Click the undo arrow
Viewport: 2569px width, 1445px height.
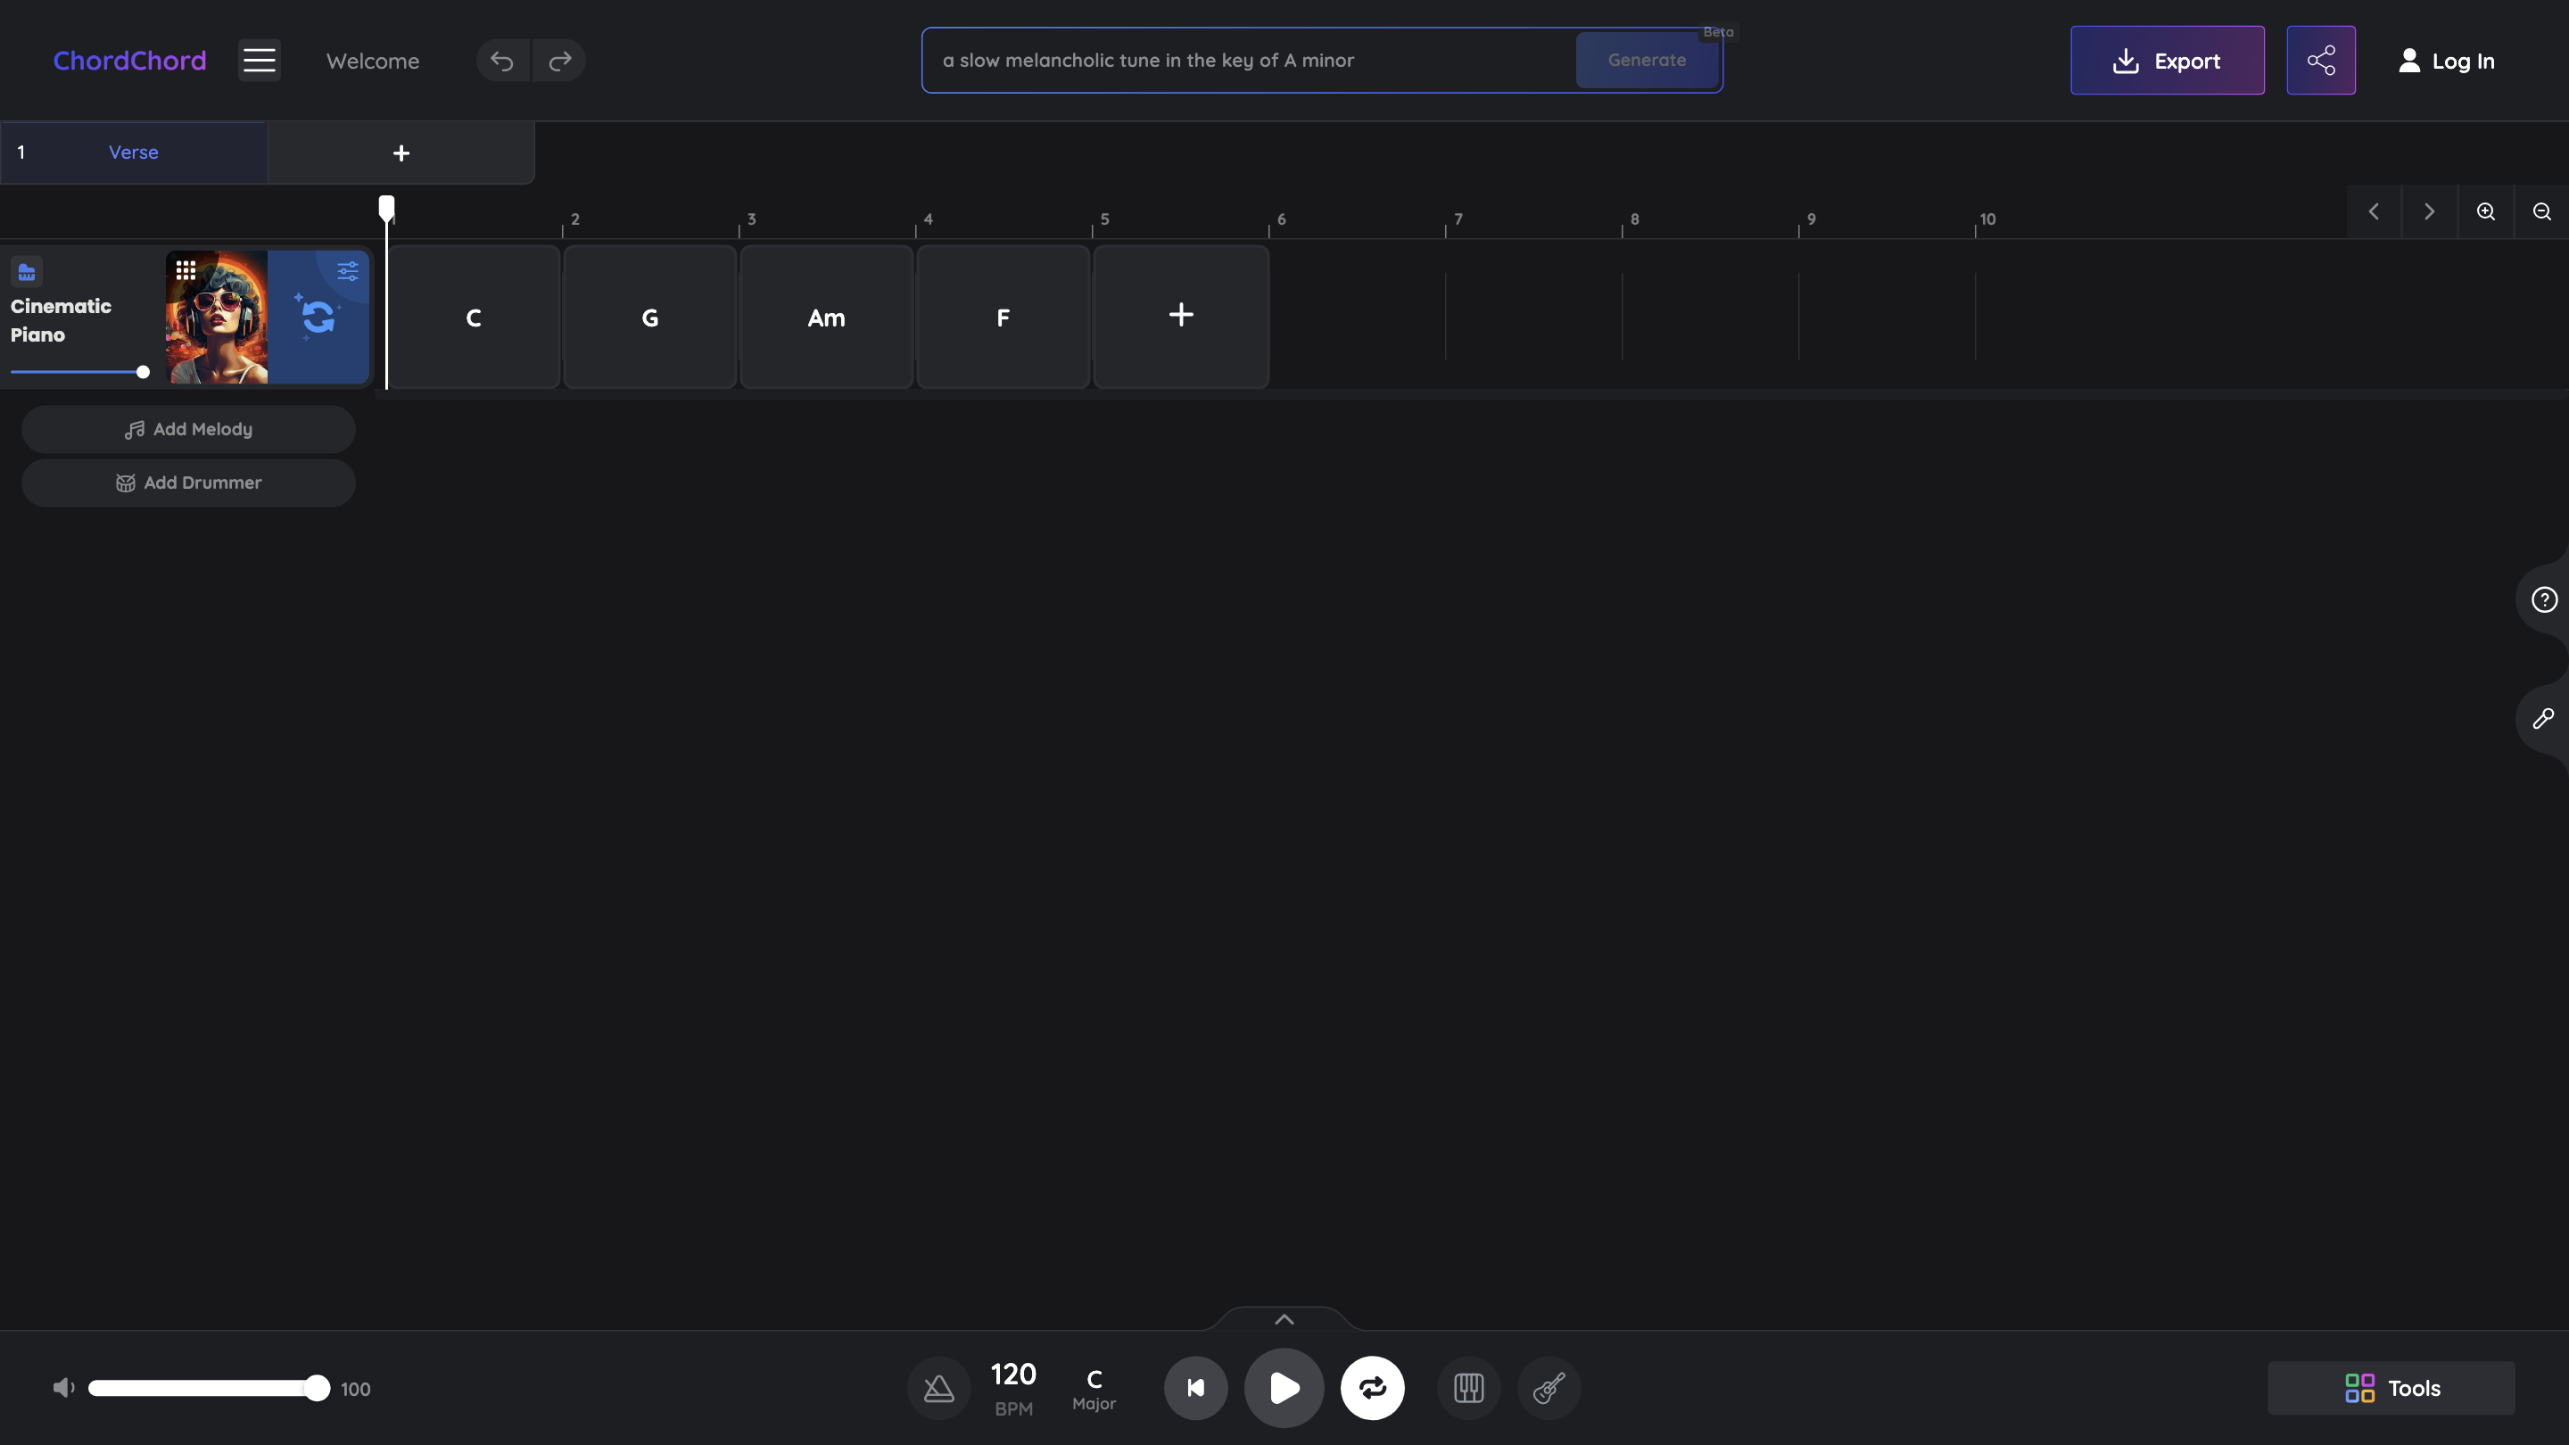[x=501, y=60]
